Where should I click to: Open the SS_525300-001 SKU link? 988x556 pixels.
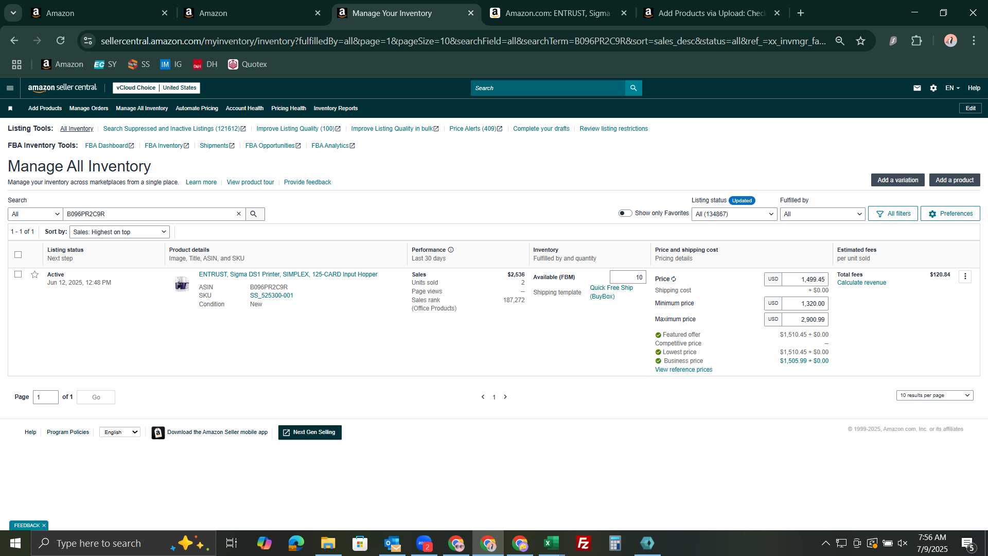pos(271,296)
